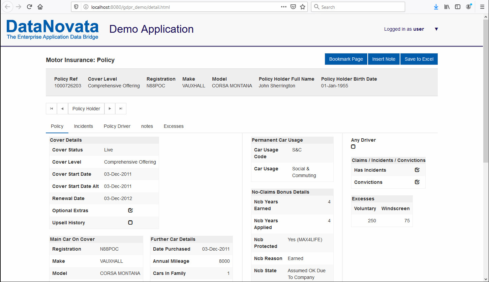The width and height of the screenshot is (489, 282).
Task: Go to first policy holder record
Action: [x=52, y=109]
